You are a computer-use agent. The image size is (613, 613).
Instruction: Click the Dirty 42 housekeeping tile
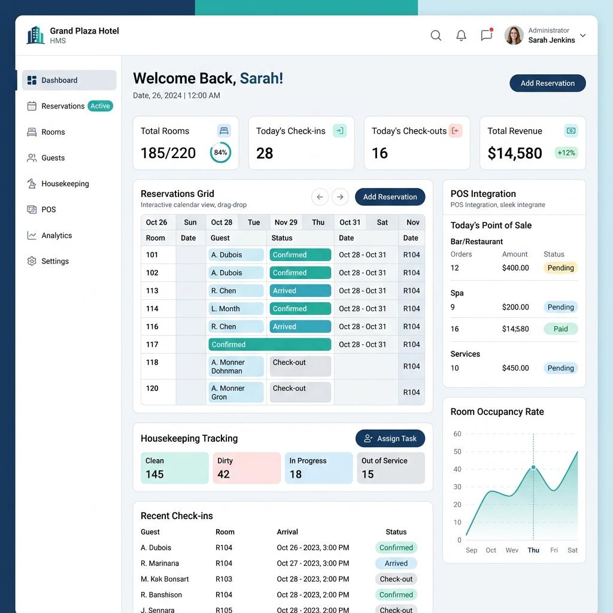[x=247, y=468]
